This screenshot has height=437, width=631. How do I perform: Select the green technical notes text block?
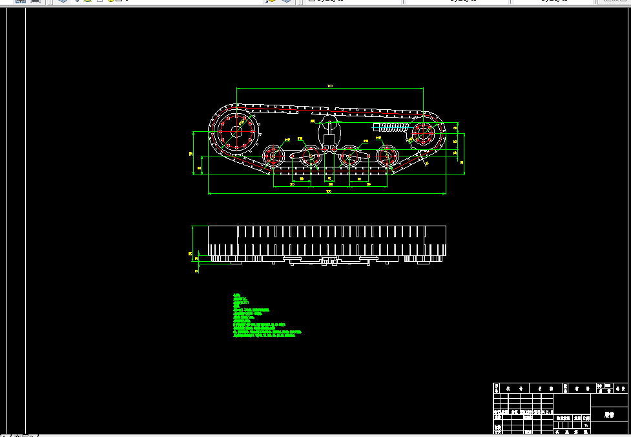[267, 315]
